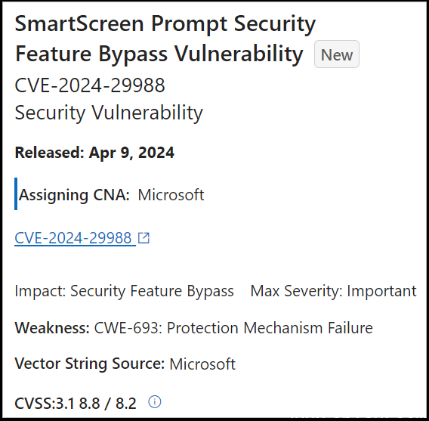The width and height of the screenshot is (429, 421).
Task: Click CWE-693: Protection Mechanism Failure text
Action: click(233, 328)
